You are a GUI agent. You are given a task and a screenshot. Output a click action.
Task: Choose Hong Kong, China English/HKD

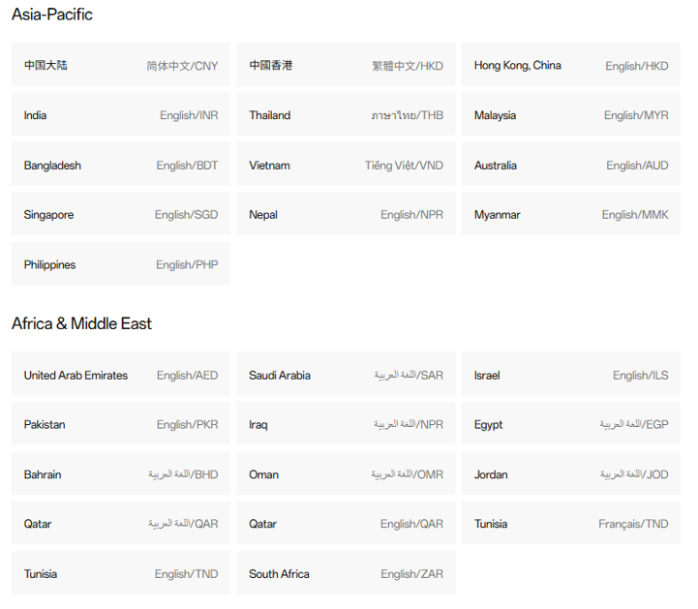point(570,65)
